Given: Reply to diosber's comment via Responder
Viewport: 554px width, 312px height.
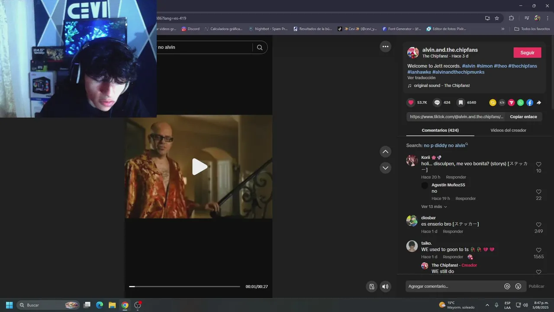Looking at the screenshot, I should pyautogui.click(x=453, y=231).
